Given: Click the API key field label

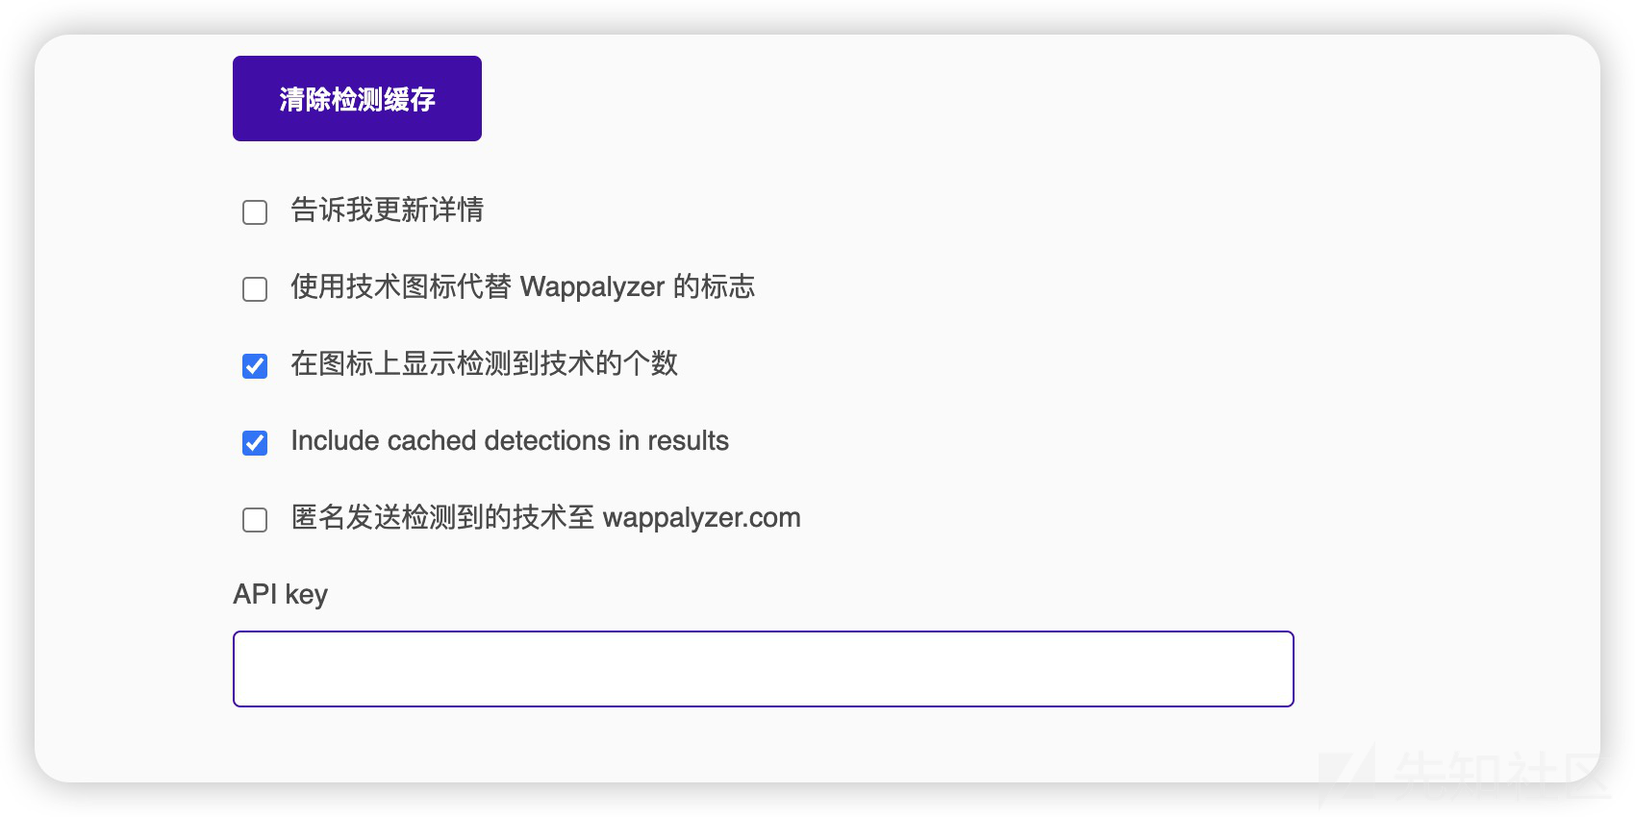Looking at the screenshot, I should pyautogui.click(x=280, y=594).
